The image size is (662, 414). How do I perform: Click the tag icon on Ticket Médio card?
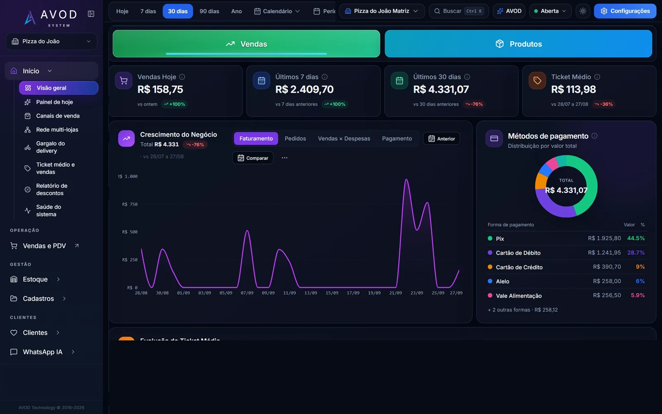point(537,81)
